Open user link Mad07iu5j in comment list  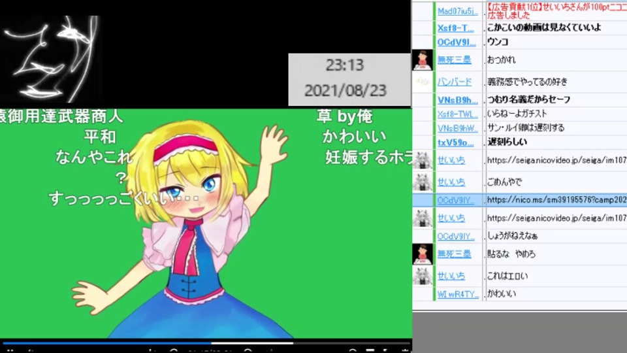[457, 11]
